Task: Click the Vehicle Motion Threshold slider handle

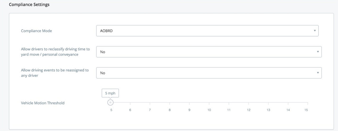Action: click(111, 103)
